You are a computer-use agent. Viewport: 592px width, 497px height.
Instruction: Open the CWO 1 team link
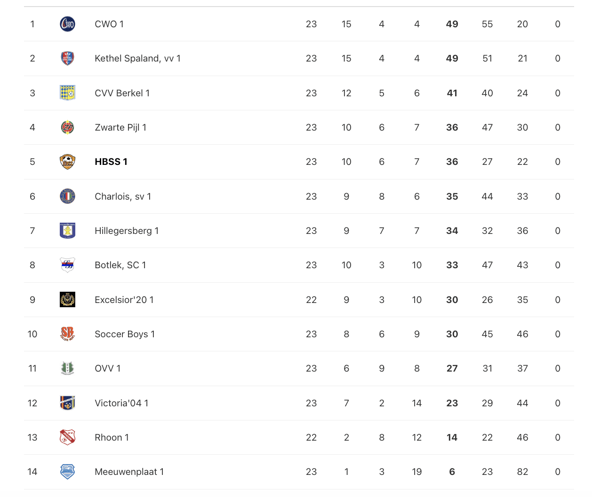109,24
